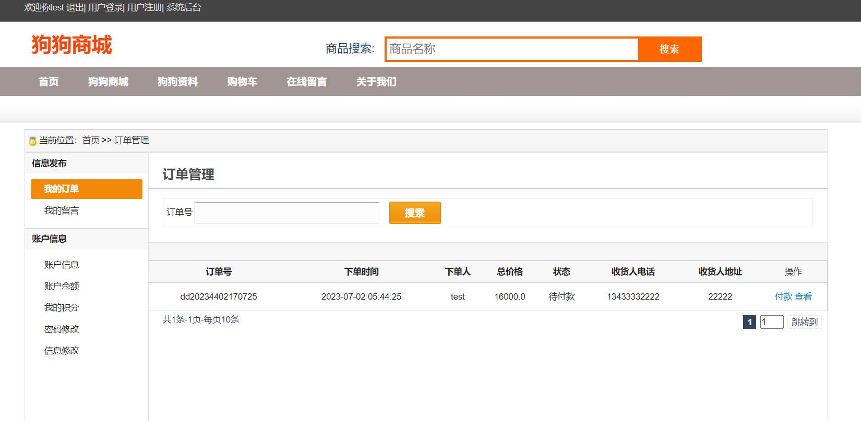The height and width of the screenshot is (421, 861).
Task: Open 信息修改 in the sidebar
Action: (62, 351)
